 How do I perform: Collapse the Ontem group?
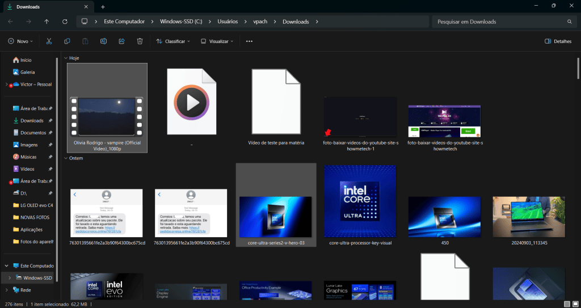(x=66, y=158)
